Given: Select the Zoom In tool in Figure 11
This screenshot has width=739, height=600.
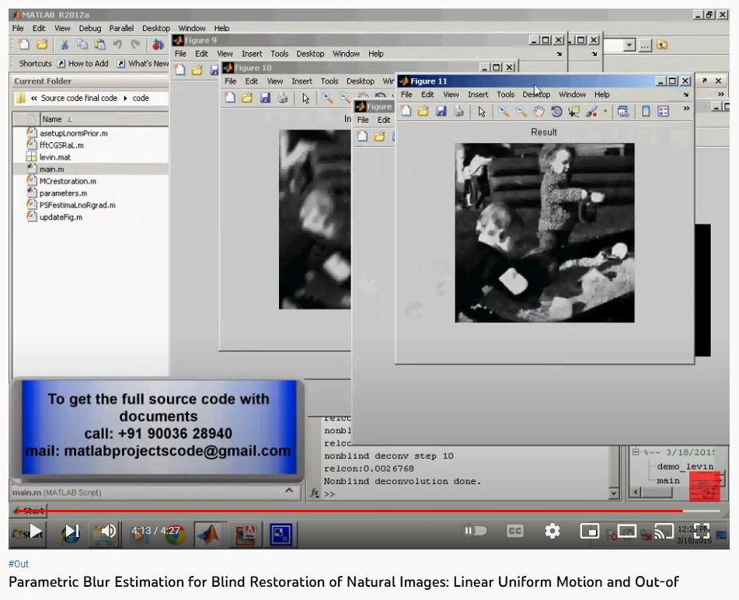Looking at the screenshot, I should tap(504, 112).
